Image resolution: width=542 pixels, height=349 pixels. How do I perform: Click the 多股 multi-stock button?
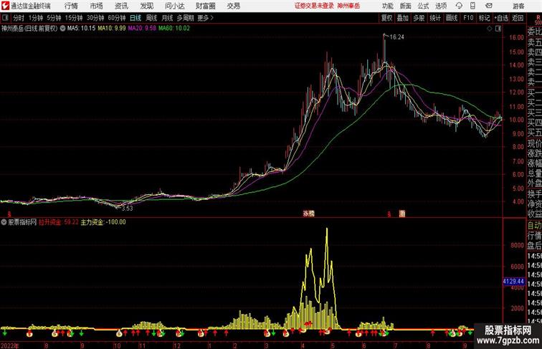click(x=419, y=18)
